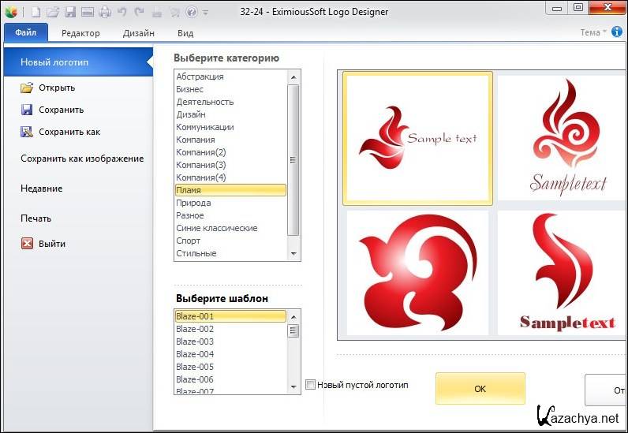Enable the Новый пустой логотип checkbox
This screenshot has height=433, width=628.
311,385
